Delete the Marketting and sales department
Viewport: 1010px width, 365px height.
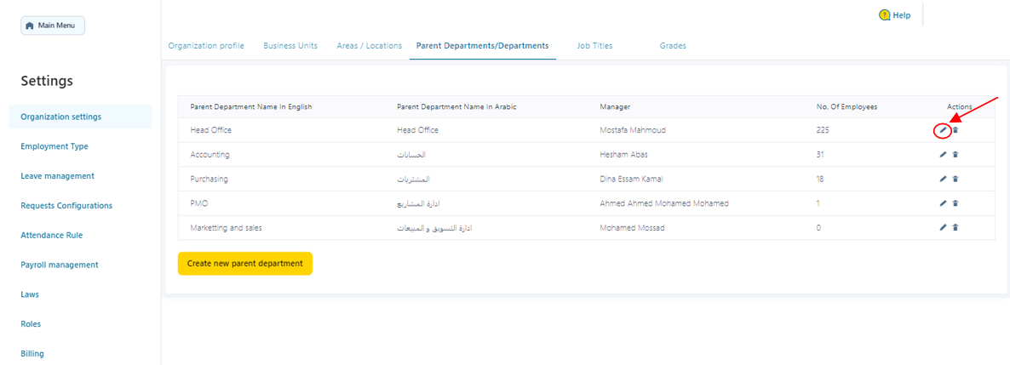(955, 228)
